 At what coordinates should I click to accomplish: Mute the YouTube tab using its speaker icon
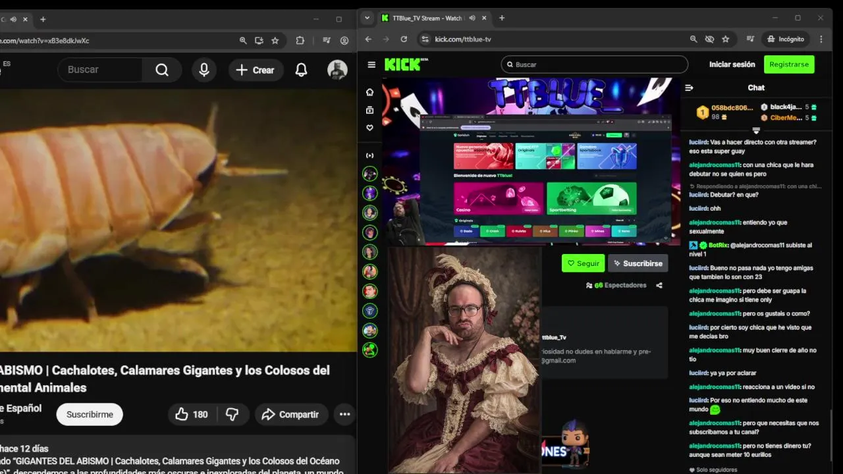(13, 19)
